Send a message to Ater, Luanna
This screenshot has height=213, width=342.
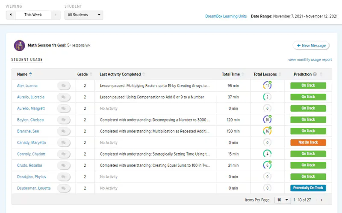(x=64, y=86)
